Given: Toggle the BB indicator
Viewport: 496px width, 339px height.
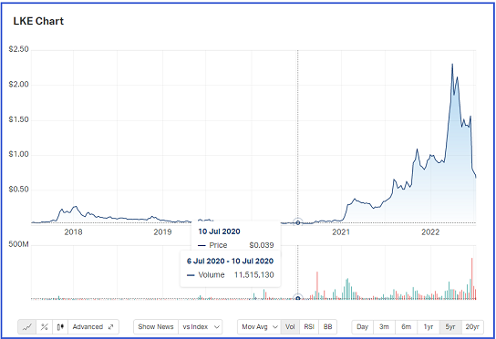Looking at the screenshot, I should point(327,326).
